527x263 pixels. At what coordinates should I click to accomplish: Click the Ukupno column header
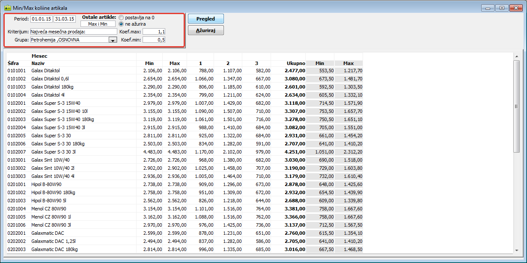point(295,63)
